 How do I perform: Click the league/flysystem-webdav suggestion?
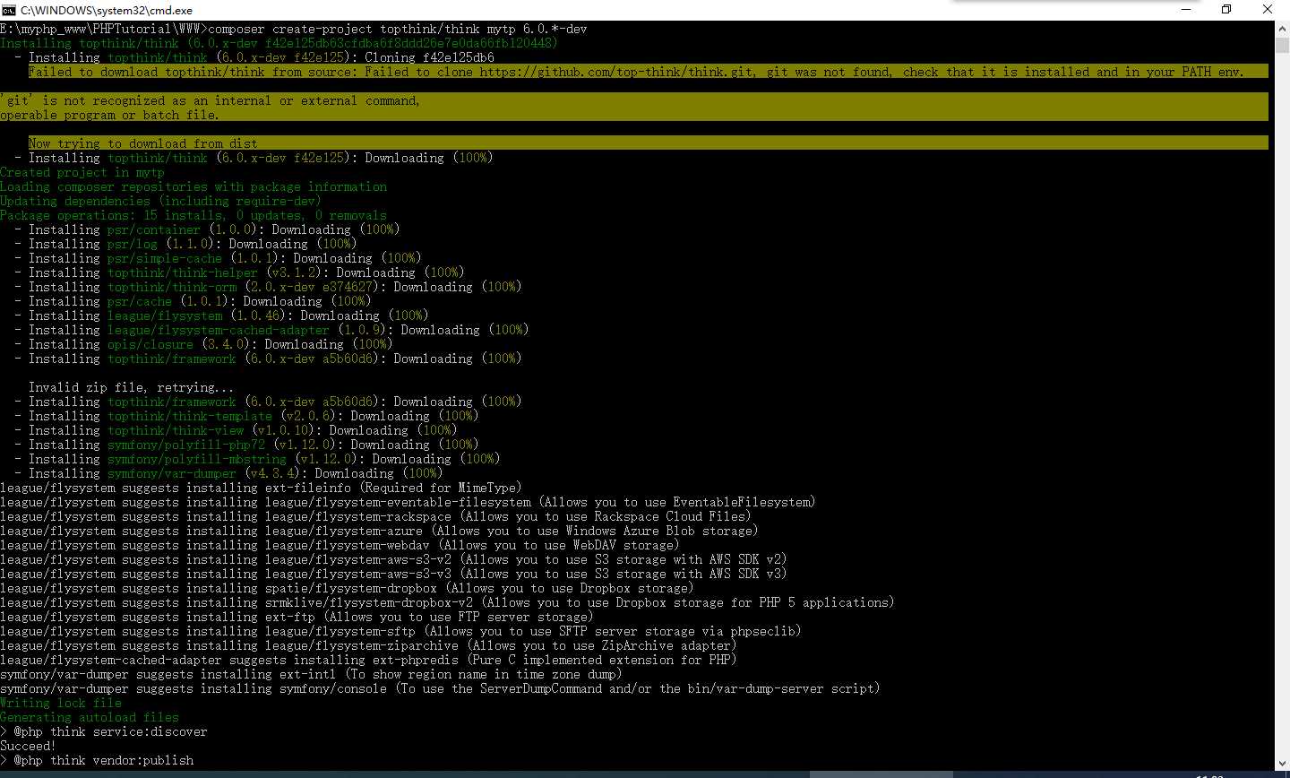(340, 545)
